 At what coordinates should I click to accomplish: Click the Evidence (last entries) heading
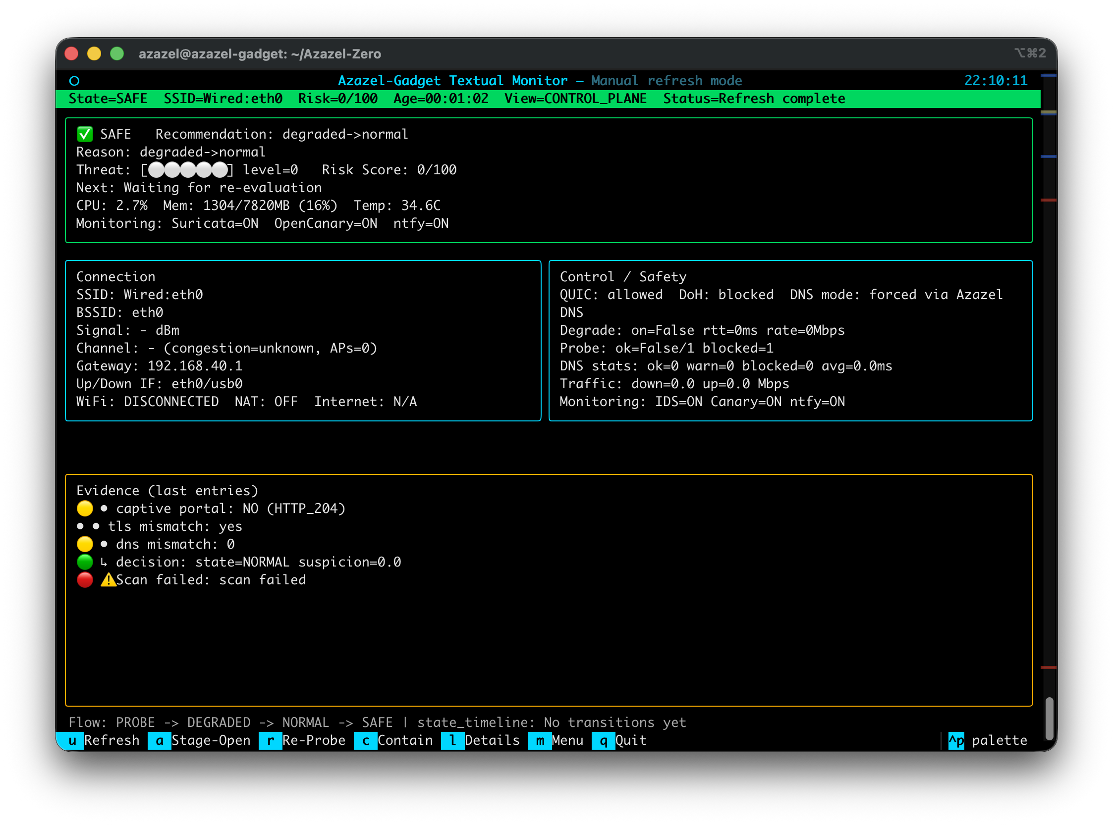point(167,491)
